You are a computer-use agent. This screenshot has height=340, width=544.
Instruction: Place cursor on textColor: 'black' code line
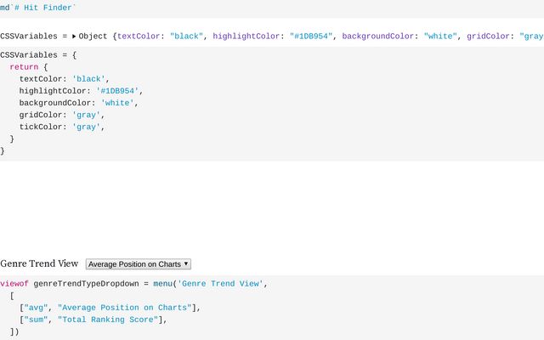(65, 79)
